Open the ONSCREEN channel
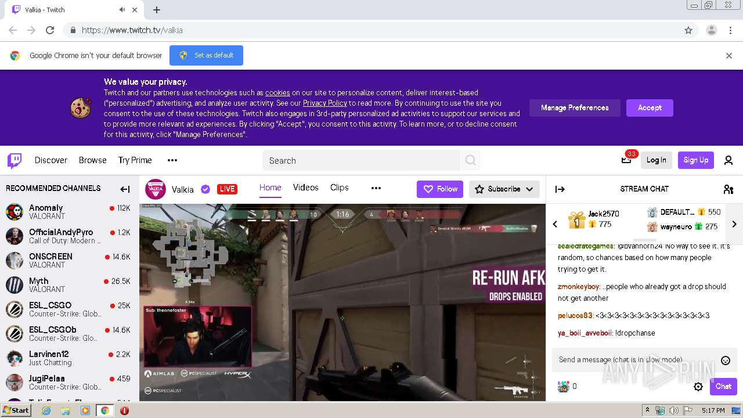The image size is (743, 418). coord(70,261)
